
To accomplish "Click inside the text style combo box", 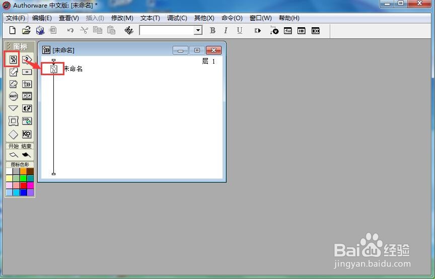I will tap(167, 30).
